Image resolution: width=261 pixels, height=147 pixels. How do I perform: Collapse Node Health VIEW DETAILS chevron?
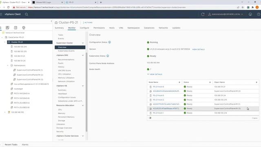tap(148, 74)
